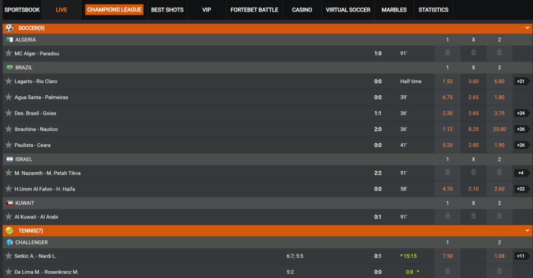This screenshot has height=278, width=533.
Task: Go to the Best Shots tab
Action: 167,10
